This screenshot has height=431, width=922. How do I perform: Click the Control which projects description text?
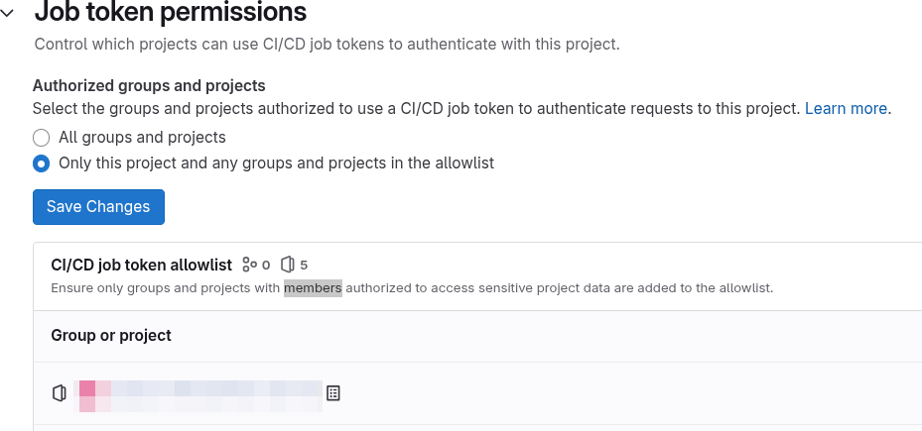pos(327,45)
